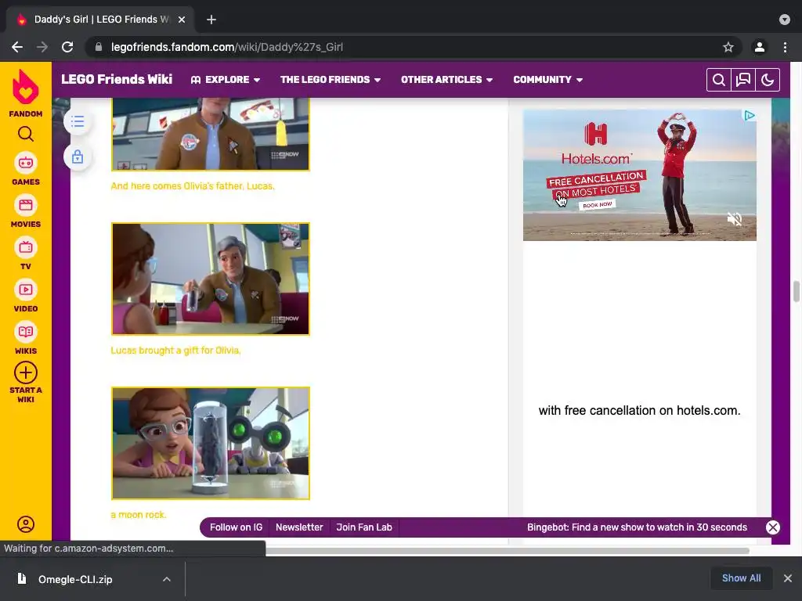Click the AdChoices icon on ad
The width and height of the screenshot is (802, 601).
(750, 116)
